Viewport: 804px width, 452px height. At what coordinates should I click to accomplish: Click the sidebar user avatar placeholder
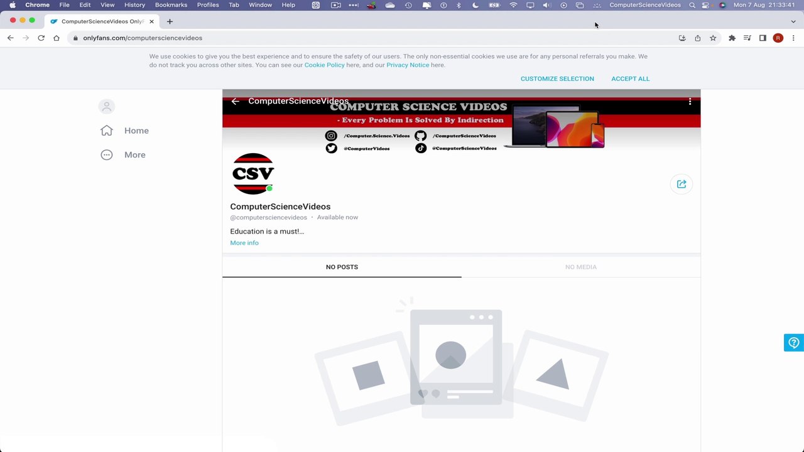[x=107, y=107]
